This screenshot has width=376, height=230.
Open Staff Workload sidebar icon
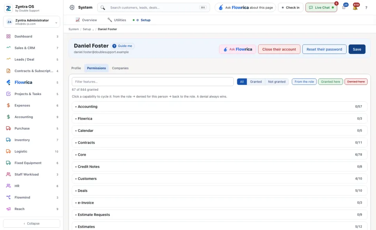[x=8, y=174]
